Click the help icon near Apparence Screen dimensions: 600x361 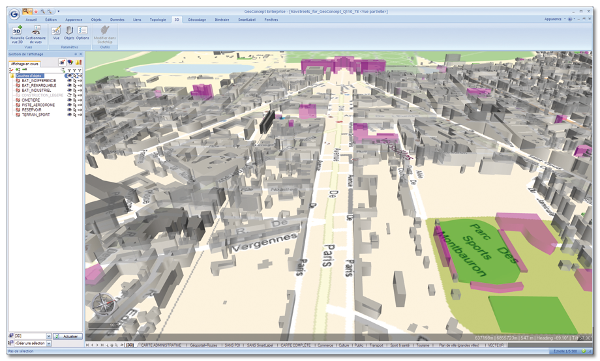[x=570, y=20]
